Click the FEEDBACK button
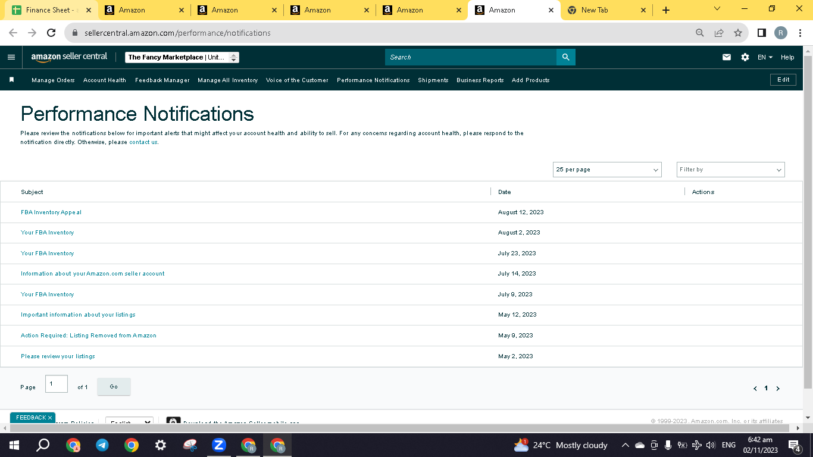The image size is (813, 457). pyautogui.click(x=33, y=418)
